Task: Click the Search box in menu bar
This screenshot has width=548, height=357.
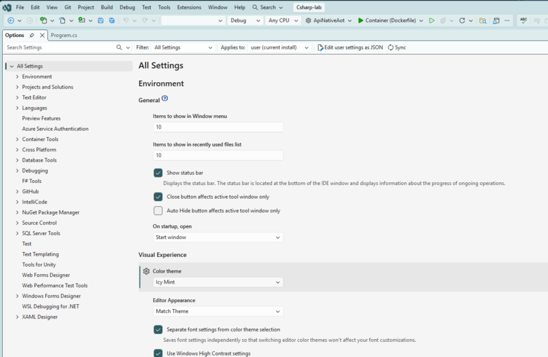Action: [x=268, y=8]
